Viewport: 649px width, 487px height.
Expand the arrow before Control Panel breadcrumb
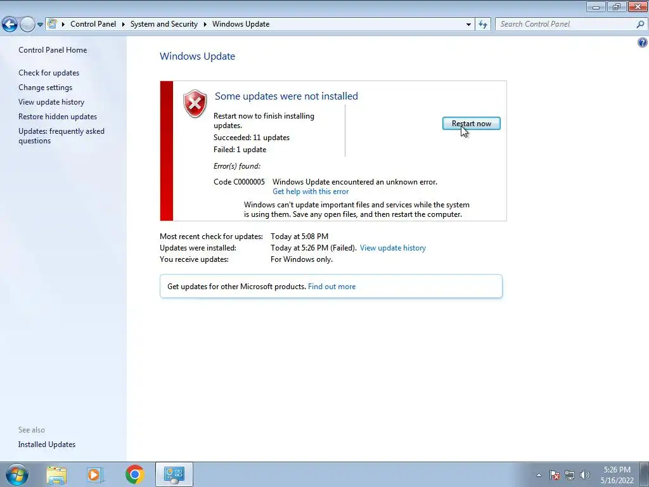[63, 25]
